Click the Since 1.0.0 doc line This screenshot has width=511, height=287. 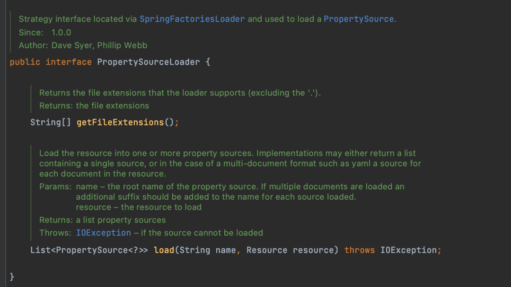click(x=44, y=33)
